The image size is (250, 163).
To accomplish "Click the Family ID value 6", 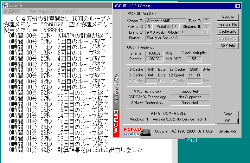I will (149, 27).
